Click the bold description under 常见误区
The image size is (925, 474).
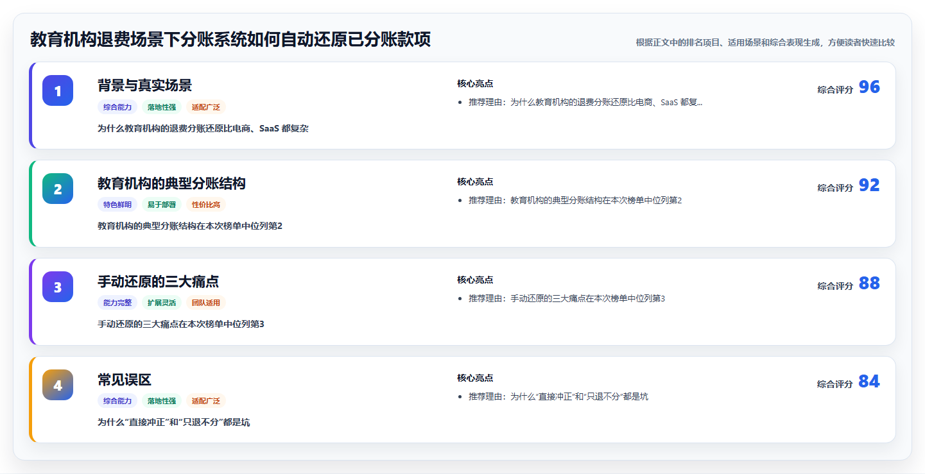(174, 422)
